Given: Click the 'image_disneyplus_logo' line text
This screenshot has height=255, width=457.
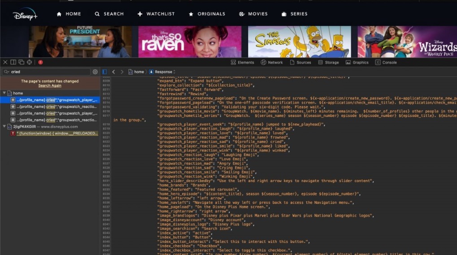Looking at the screenshot, I should pos(206,224).
